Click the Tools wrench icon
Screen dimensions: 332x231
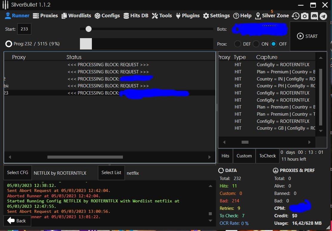pos(155,16)
